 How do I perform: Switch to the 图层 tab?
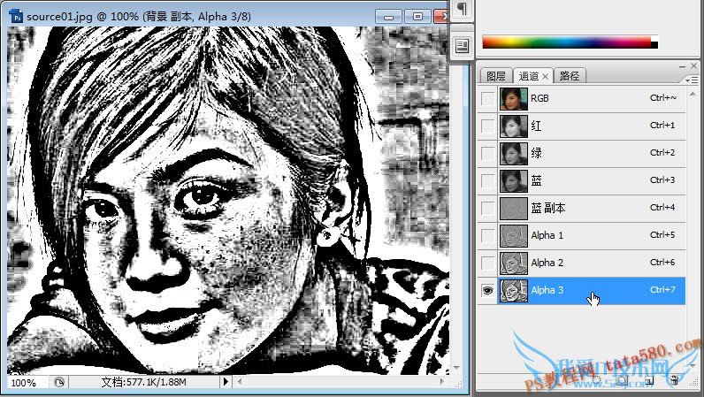click(496, 76)
